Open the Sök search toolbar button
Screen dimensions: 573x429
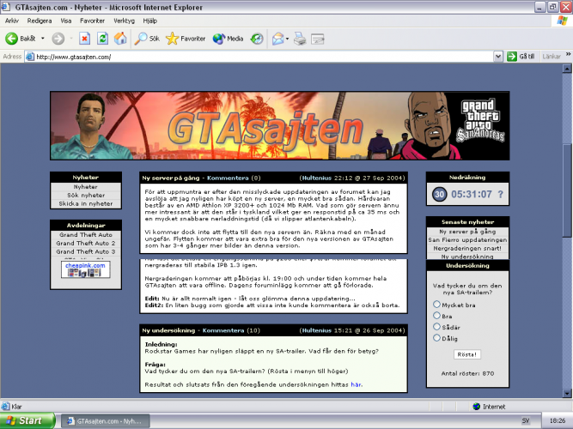pyautogui.click(x=147, y=39)
